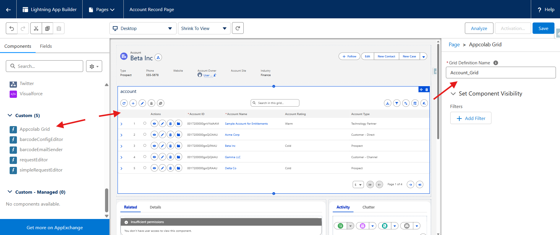Image resolution: width=560 pixels, height=235 pixels.
Task: Click the Follow button
Action: click(x=349, y=56)
